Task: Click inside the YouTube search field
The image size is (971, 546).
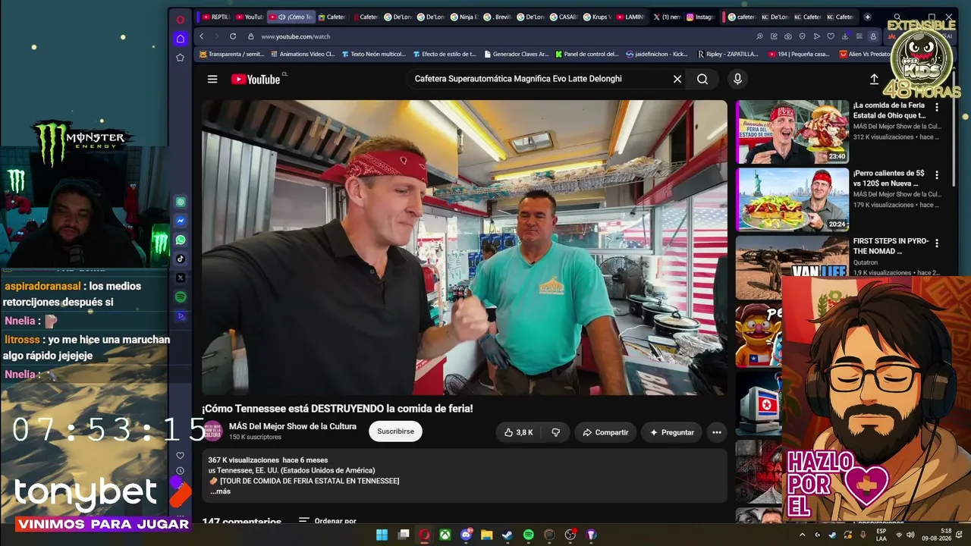Action: click(x=540, y=79)
